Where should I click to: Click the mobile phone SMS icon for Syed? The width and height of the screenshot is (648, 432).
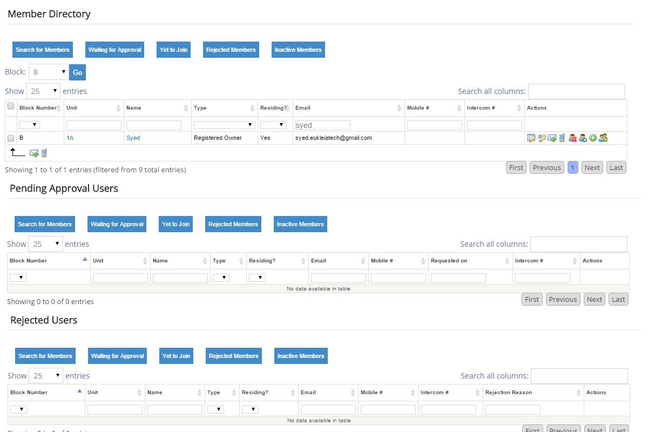pyautogui.click(x=561, y=138)
